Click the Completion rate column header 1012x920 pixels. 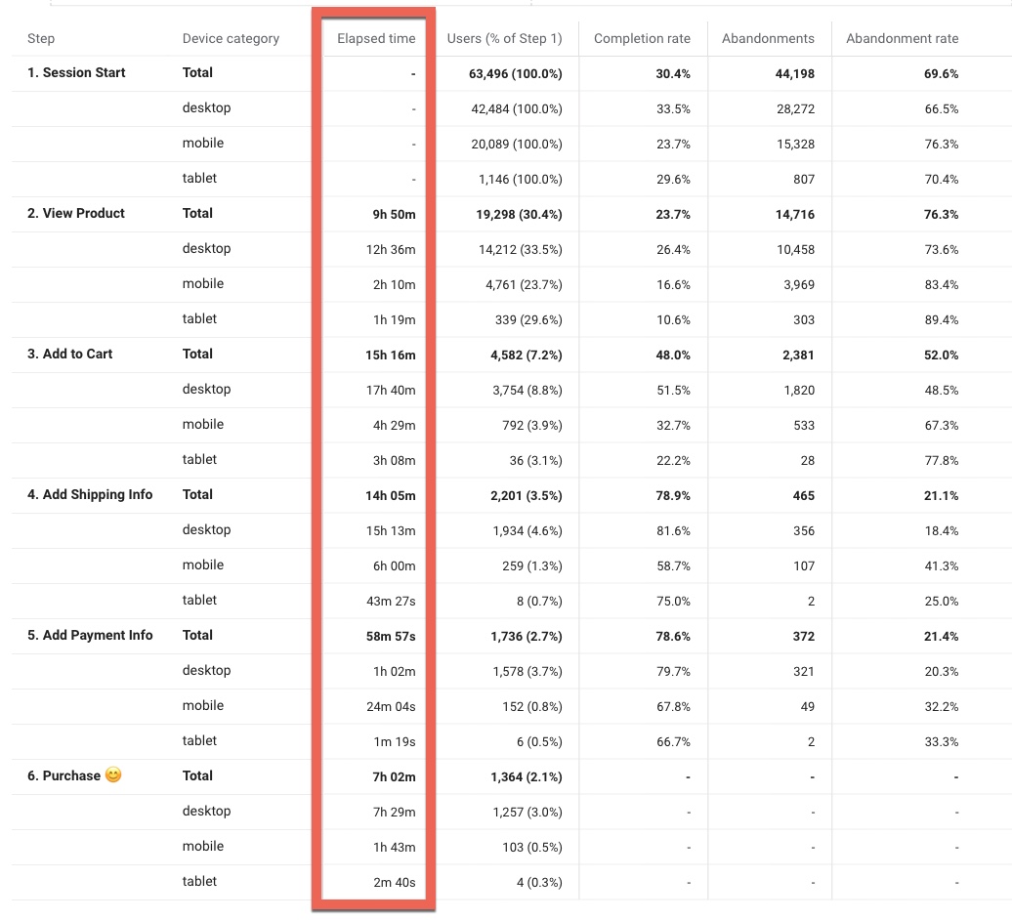click(642, 39)
